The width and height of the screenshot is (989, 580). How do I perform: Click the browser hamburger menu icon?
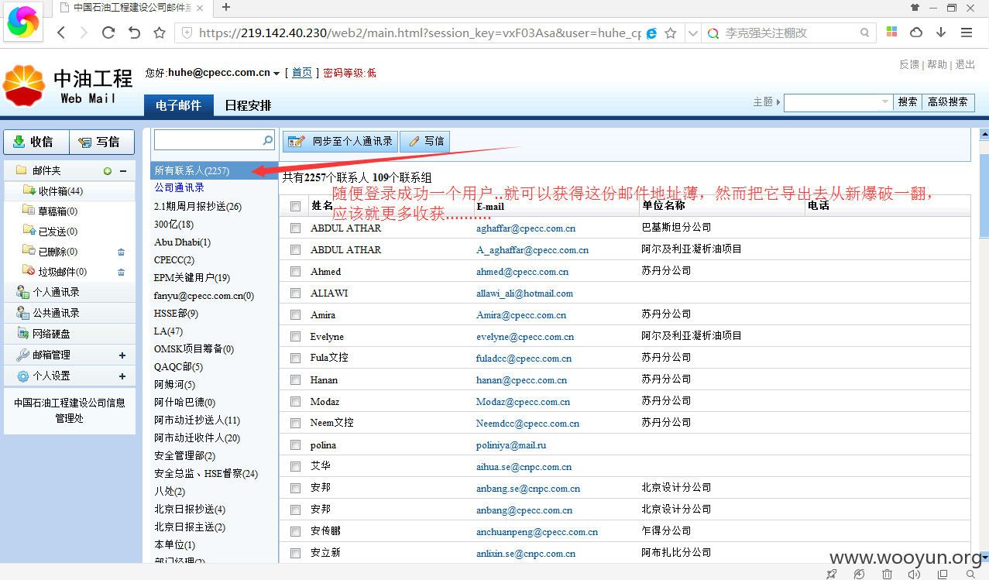click(x=966, y=33)
